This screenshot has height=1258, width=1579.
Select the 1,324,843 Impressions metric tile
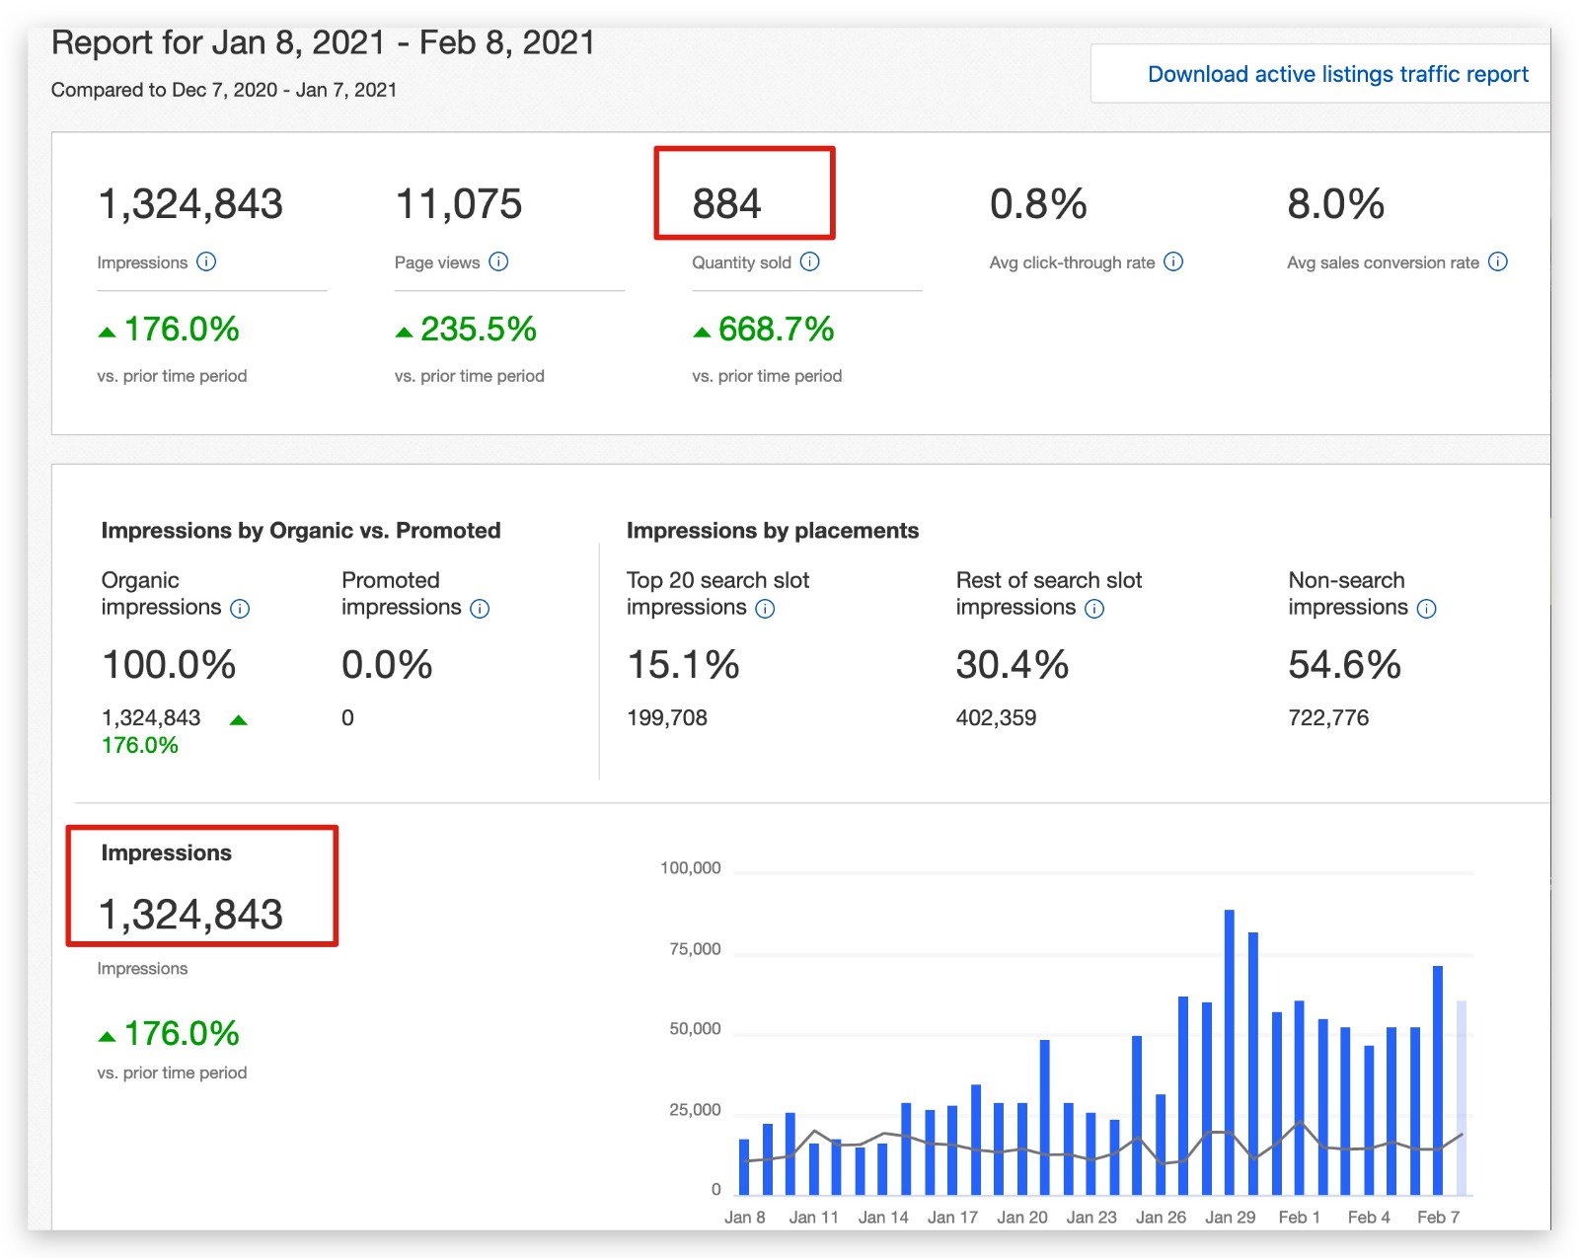(190, 204)
